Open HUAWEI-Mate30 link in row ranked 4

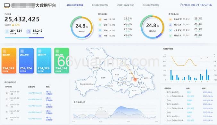(35, 106)
